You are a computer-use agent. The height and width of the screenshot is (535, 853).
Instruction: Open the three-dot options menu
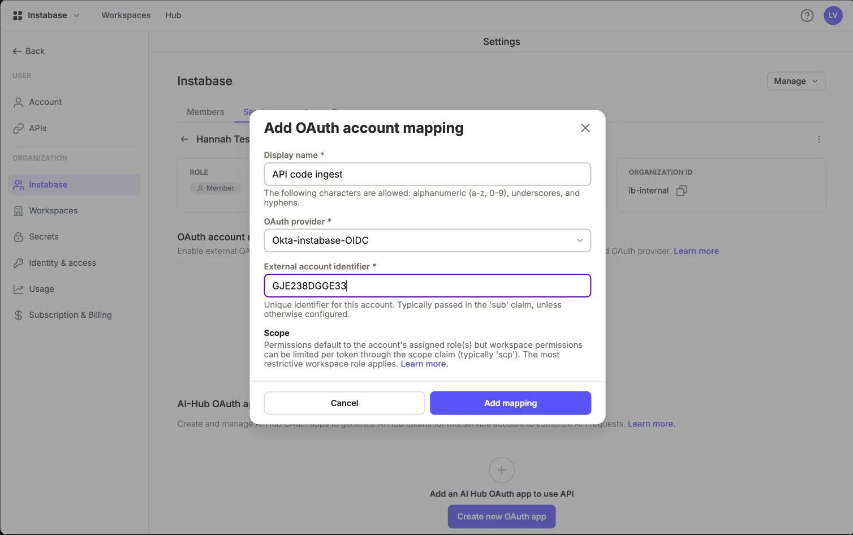(x=819, y=139)
